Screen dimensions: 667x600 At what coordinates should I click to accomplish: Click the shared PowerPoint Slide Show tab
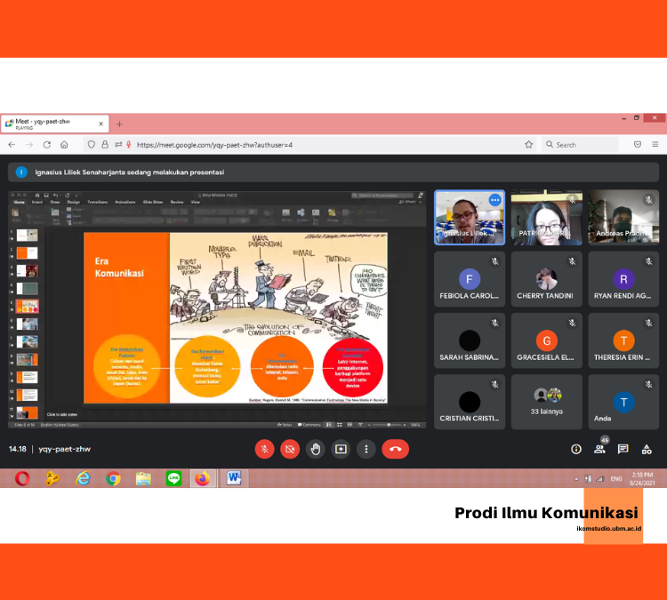pyautogui.click(x=153, y=203)
